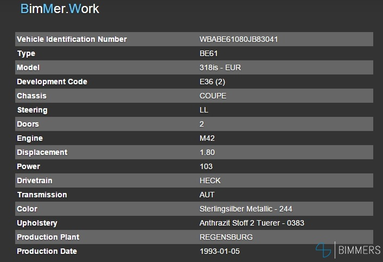Click the Transmission value AUT
The image size is (383, 262).
pyautogui.click(x=207, y=195)
